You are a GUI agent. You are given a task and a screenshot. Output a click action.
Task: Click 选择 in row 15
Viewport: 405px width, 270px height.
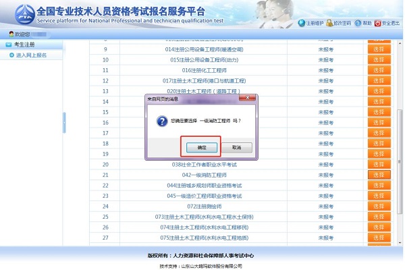(x=379, y=112)
